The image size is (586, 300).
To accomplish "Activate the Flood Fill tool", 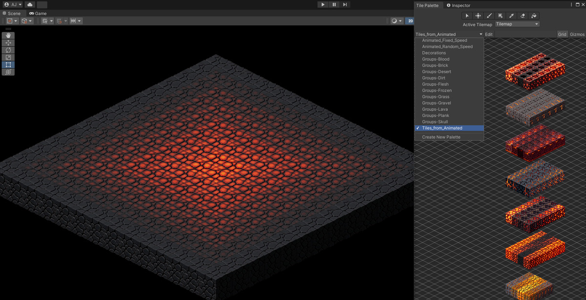I will [x=534, y=15].
